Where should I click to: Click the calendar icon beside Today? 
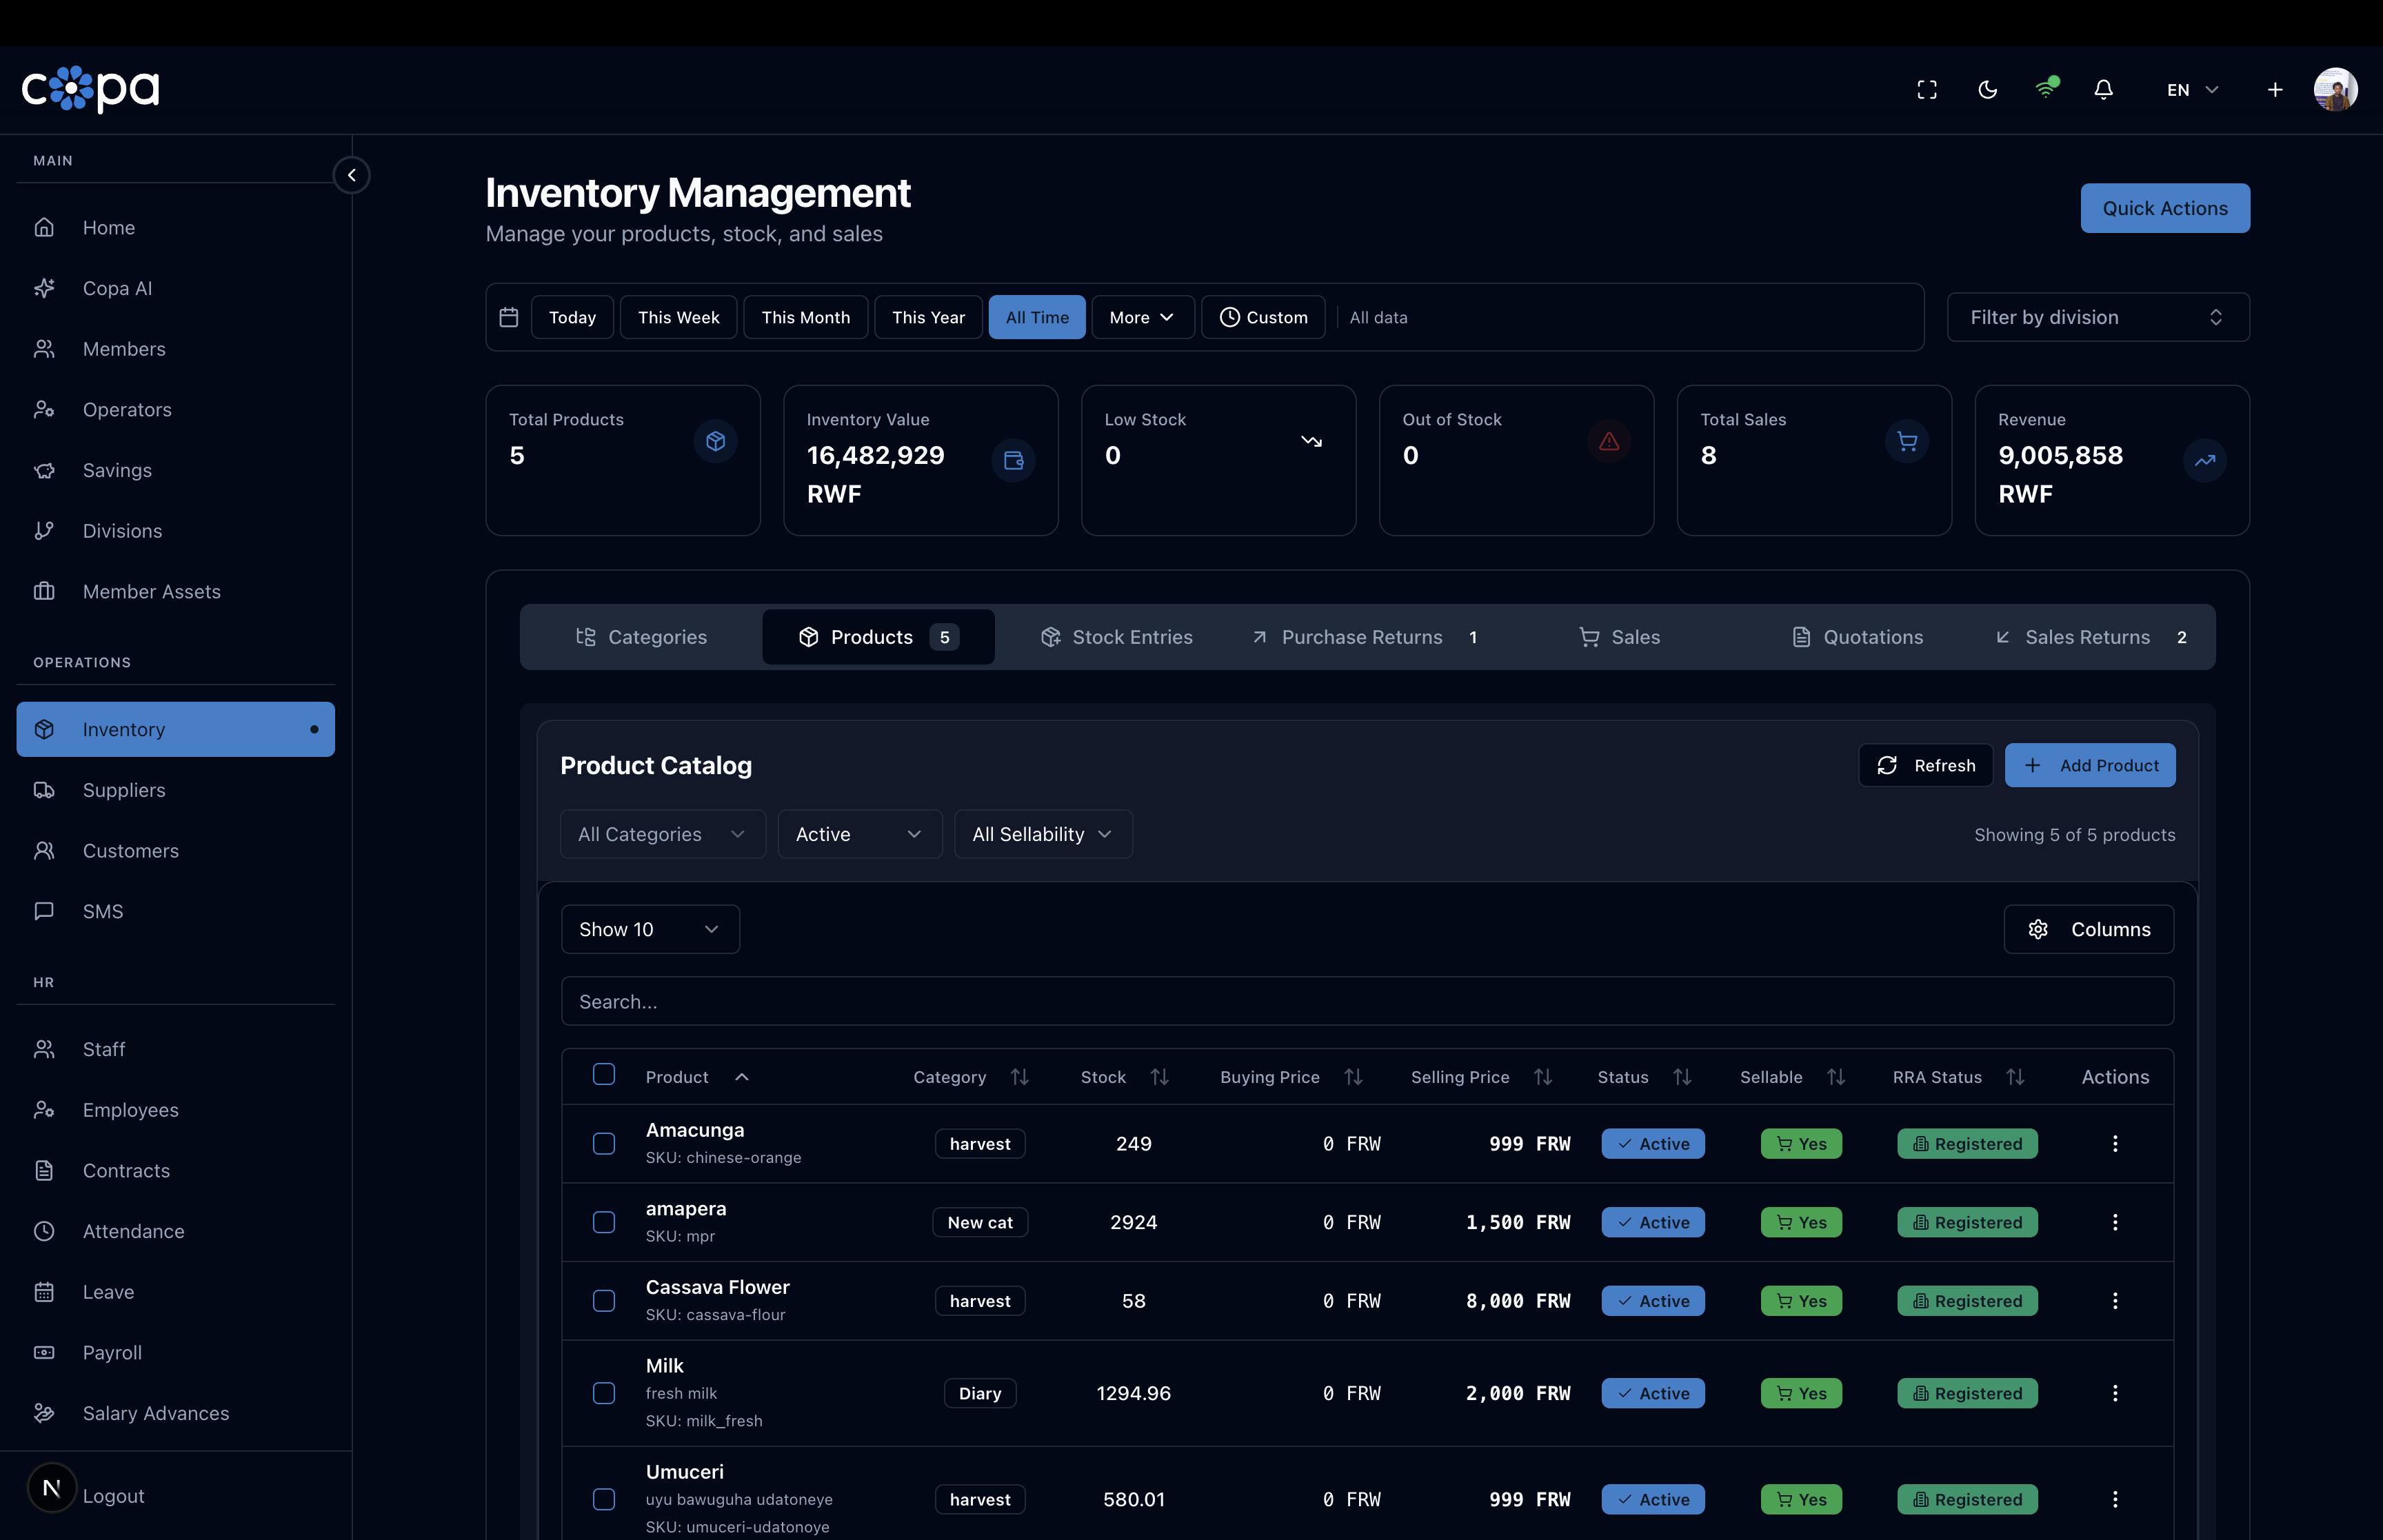(x=509, y=317)
